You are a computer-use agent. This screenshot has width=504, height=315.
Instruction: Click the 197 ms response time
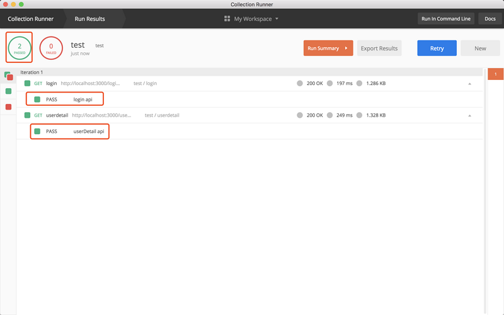(345, 83)
